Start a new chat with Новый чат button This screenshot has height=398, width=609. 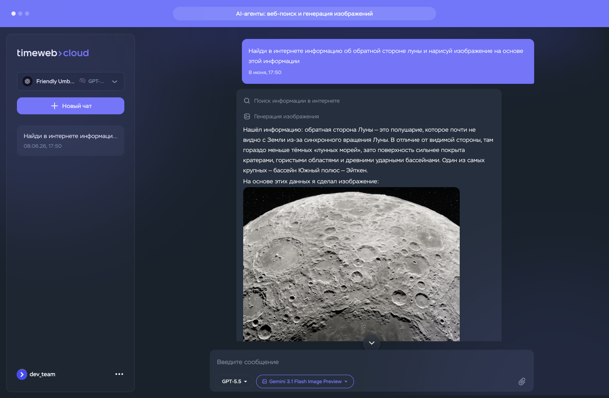click(x=71, y=106)
